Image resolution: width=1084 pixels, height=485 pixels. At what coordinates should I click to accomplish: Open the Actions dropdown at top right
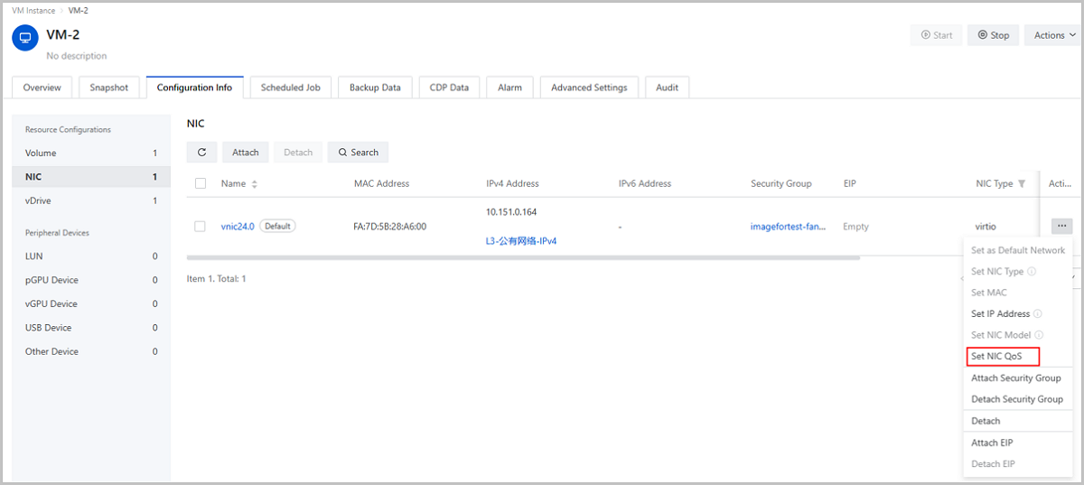click(x=1054, y=35)
